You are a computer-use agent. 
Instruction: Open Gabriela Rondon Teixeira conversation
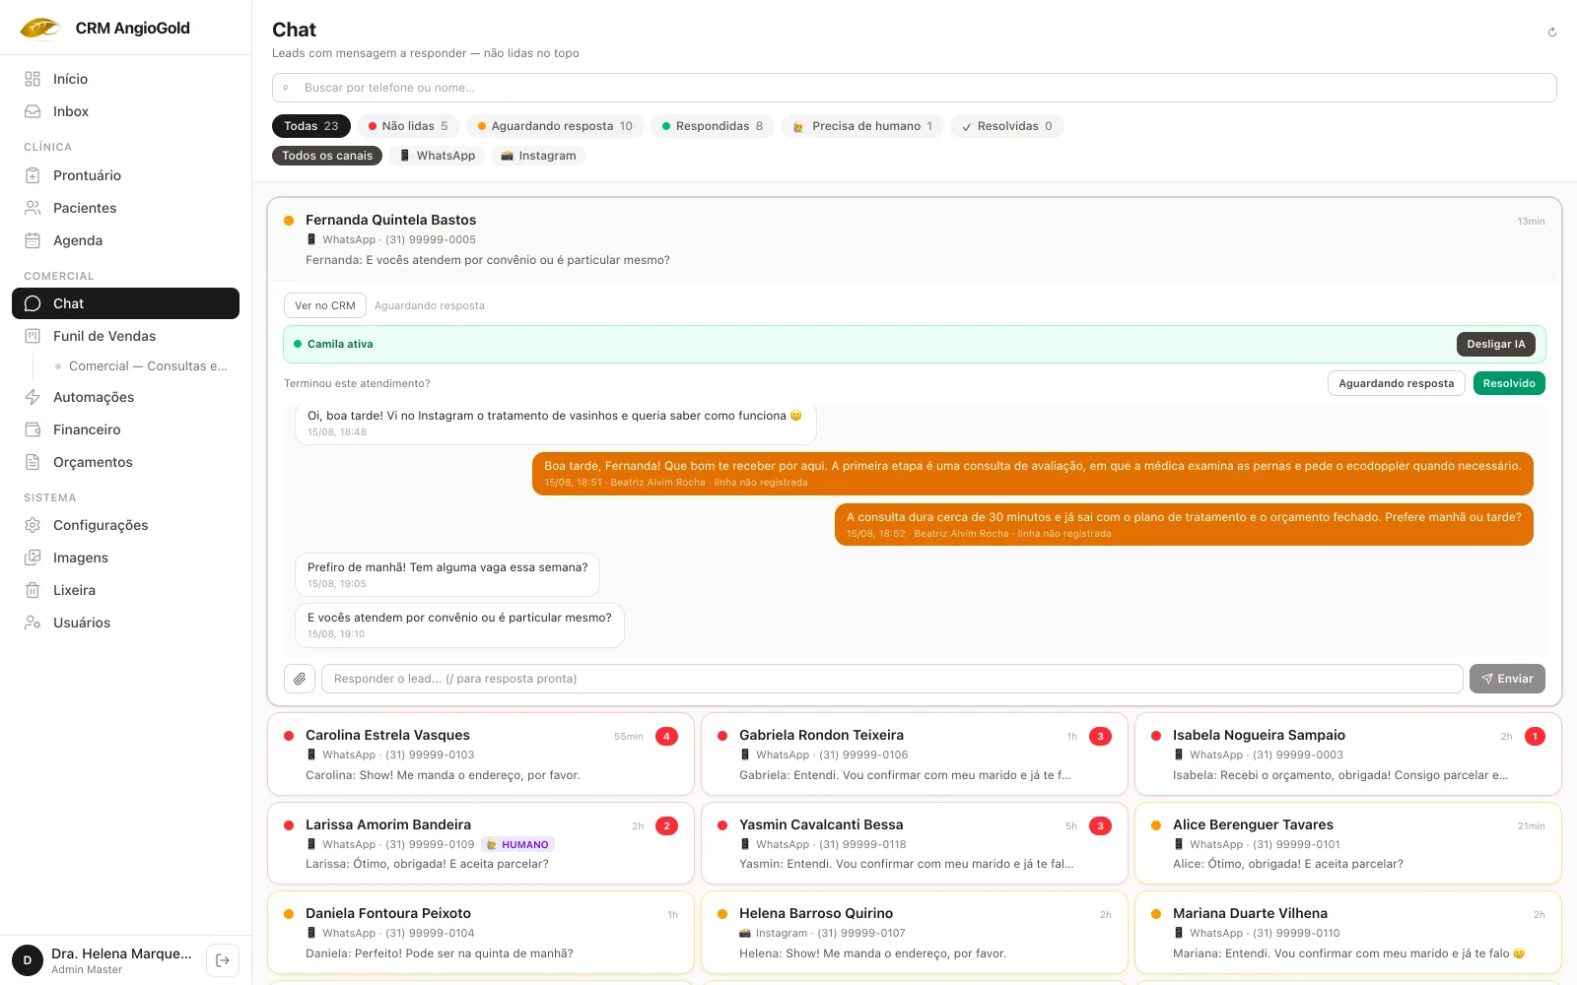pos(915,755)
